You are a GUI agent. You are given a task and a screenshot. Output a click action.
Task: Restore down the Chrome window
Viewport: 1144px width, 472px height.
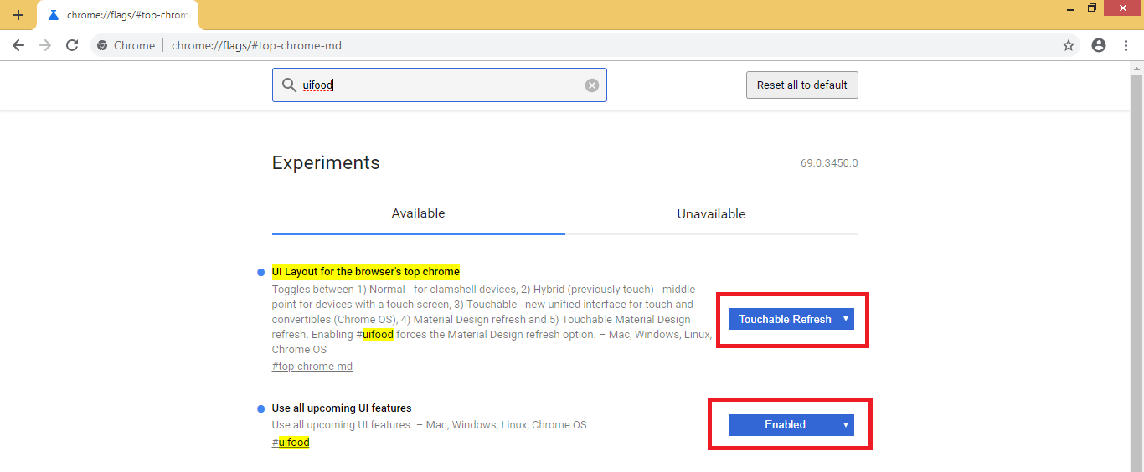click(1092, 8)
